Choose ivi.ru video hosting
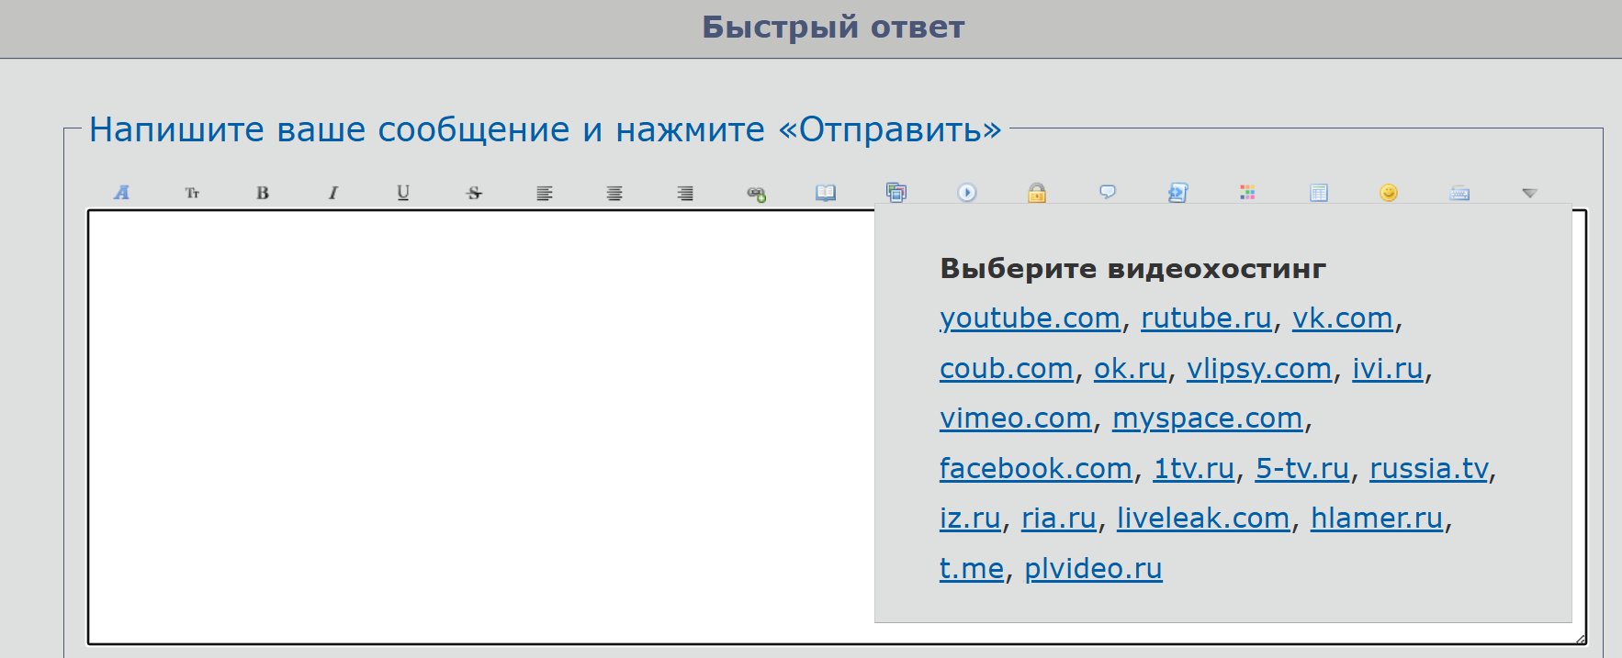The width and height of the screenshot is (1622, 658). pos(1388,369)
